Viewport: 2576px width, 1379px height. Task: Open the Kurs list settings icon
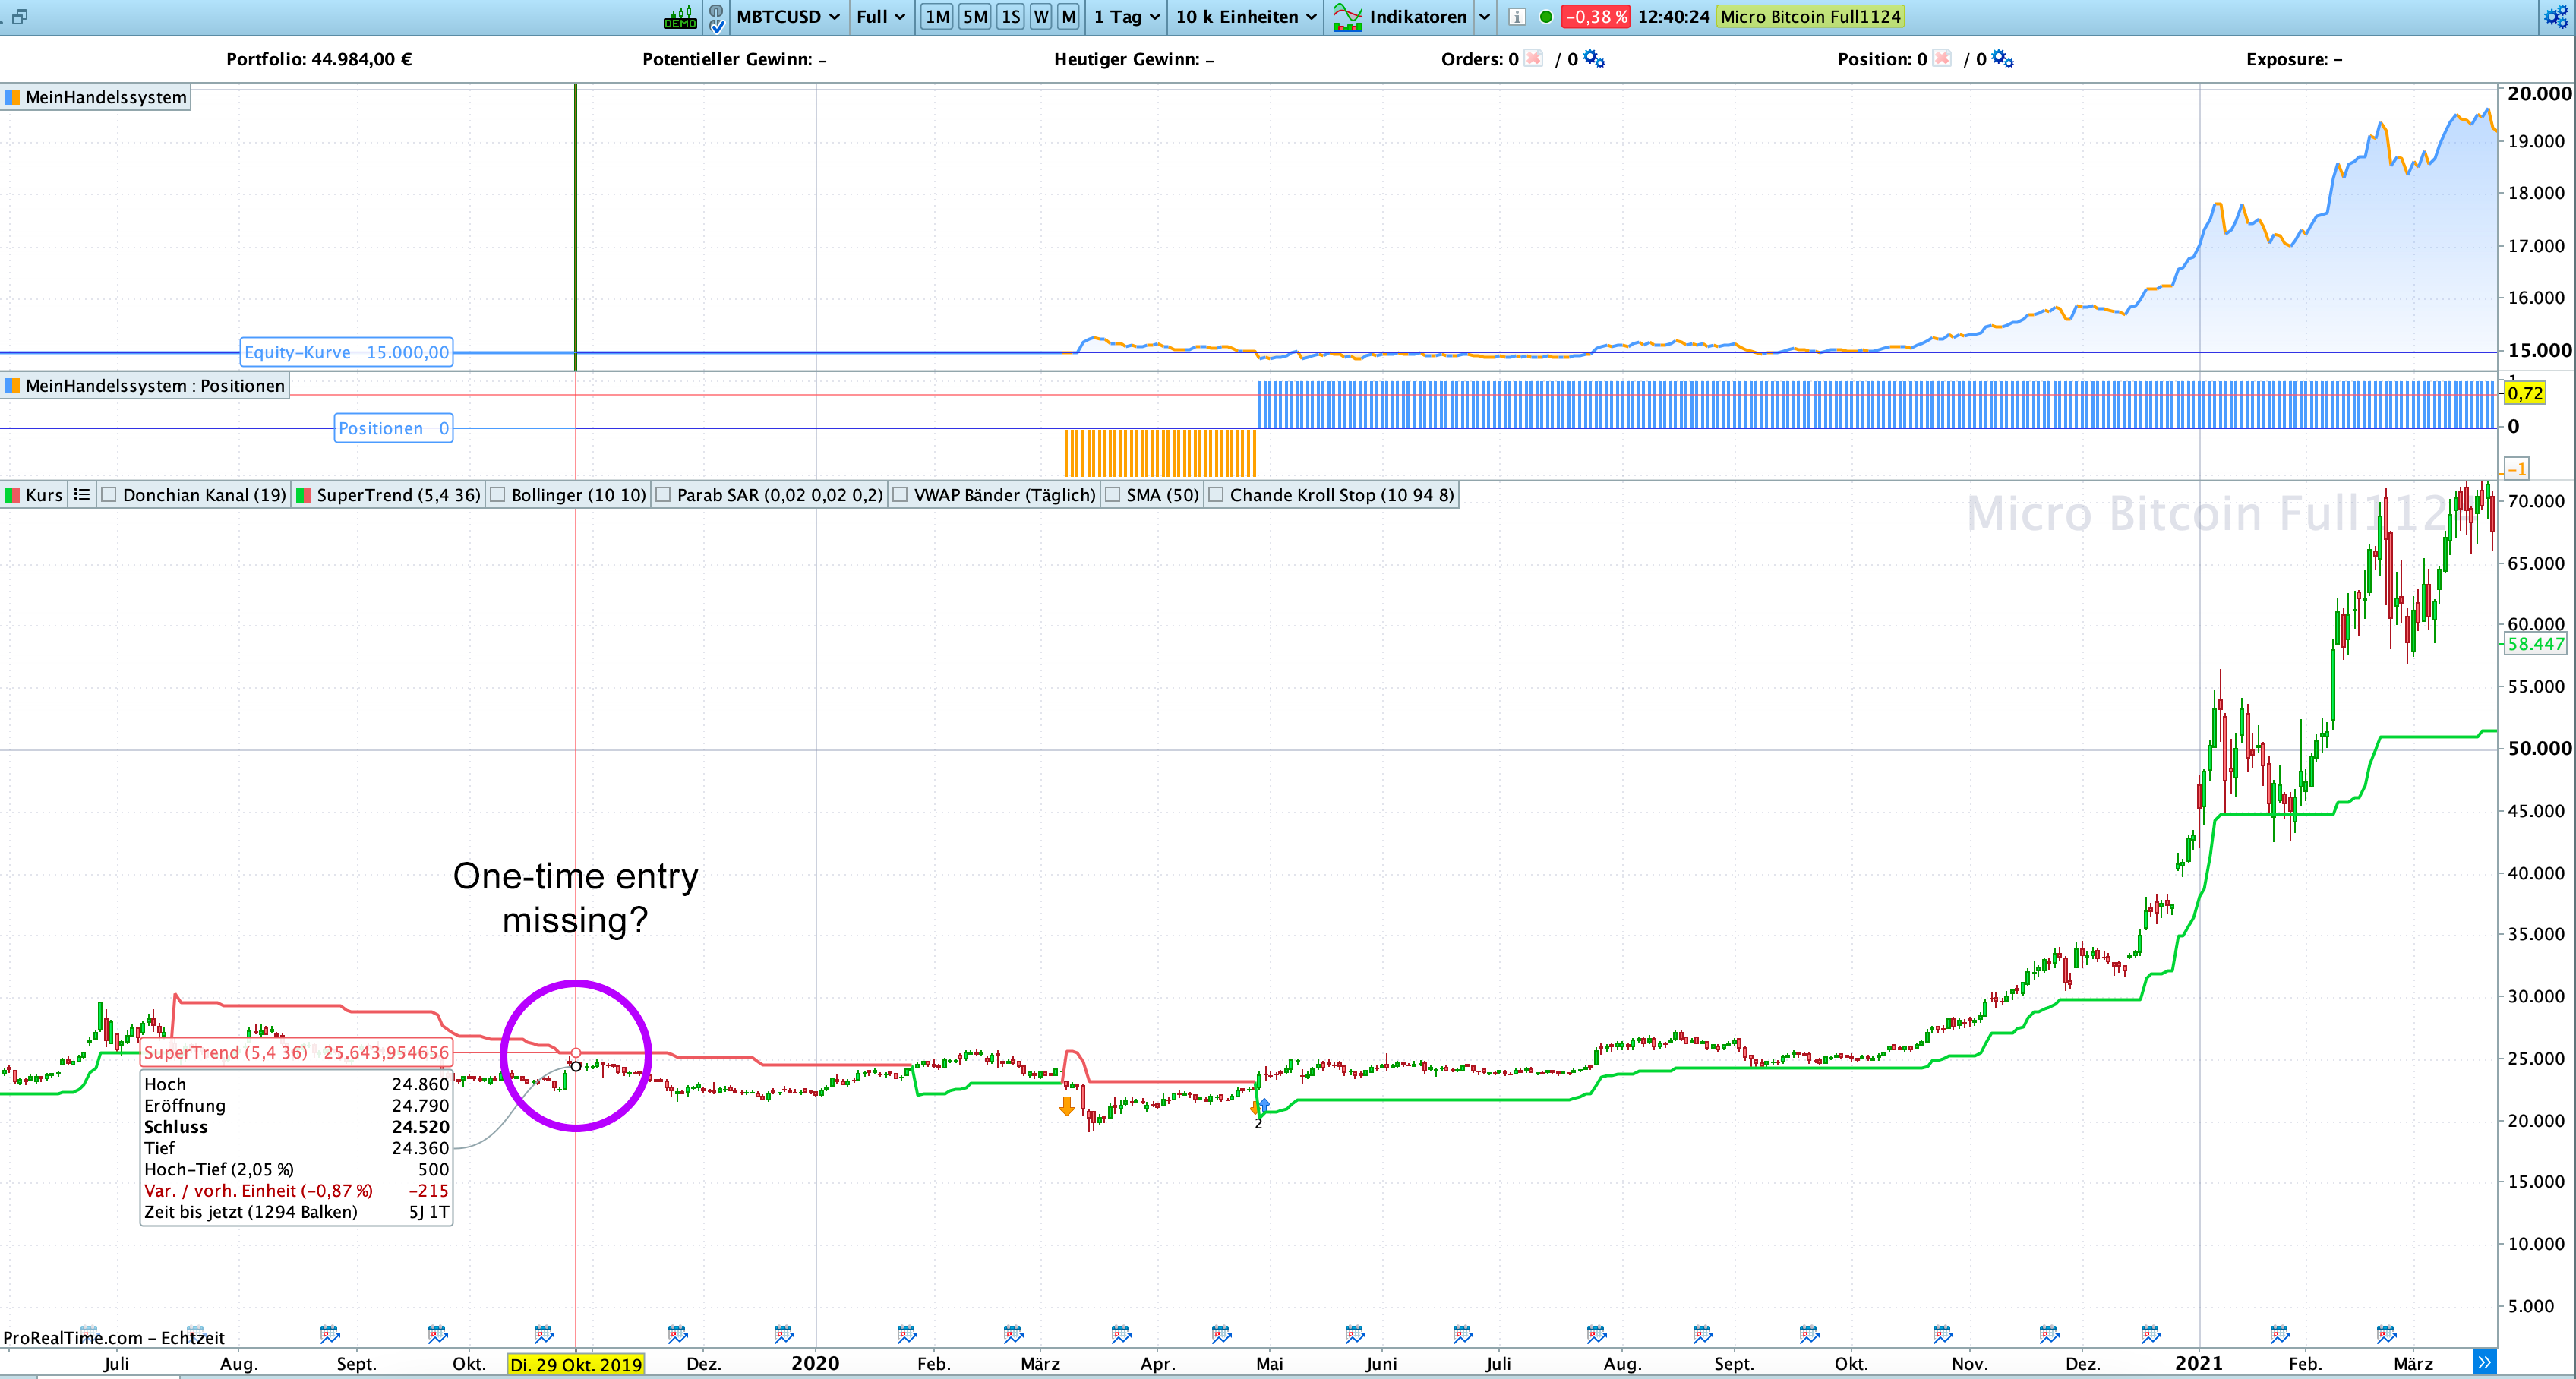point(82,495)
